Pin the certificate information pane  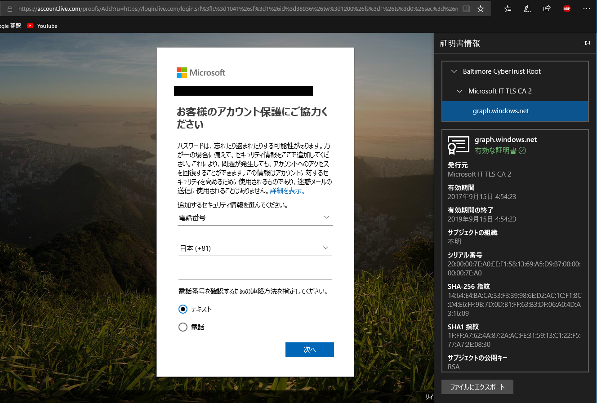point(586,43)
